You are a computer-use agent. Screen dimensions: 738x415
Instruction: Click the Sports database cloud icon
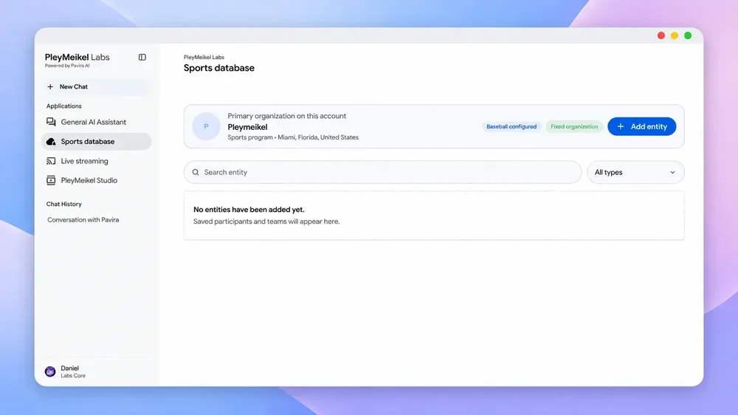coord(51,141)
